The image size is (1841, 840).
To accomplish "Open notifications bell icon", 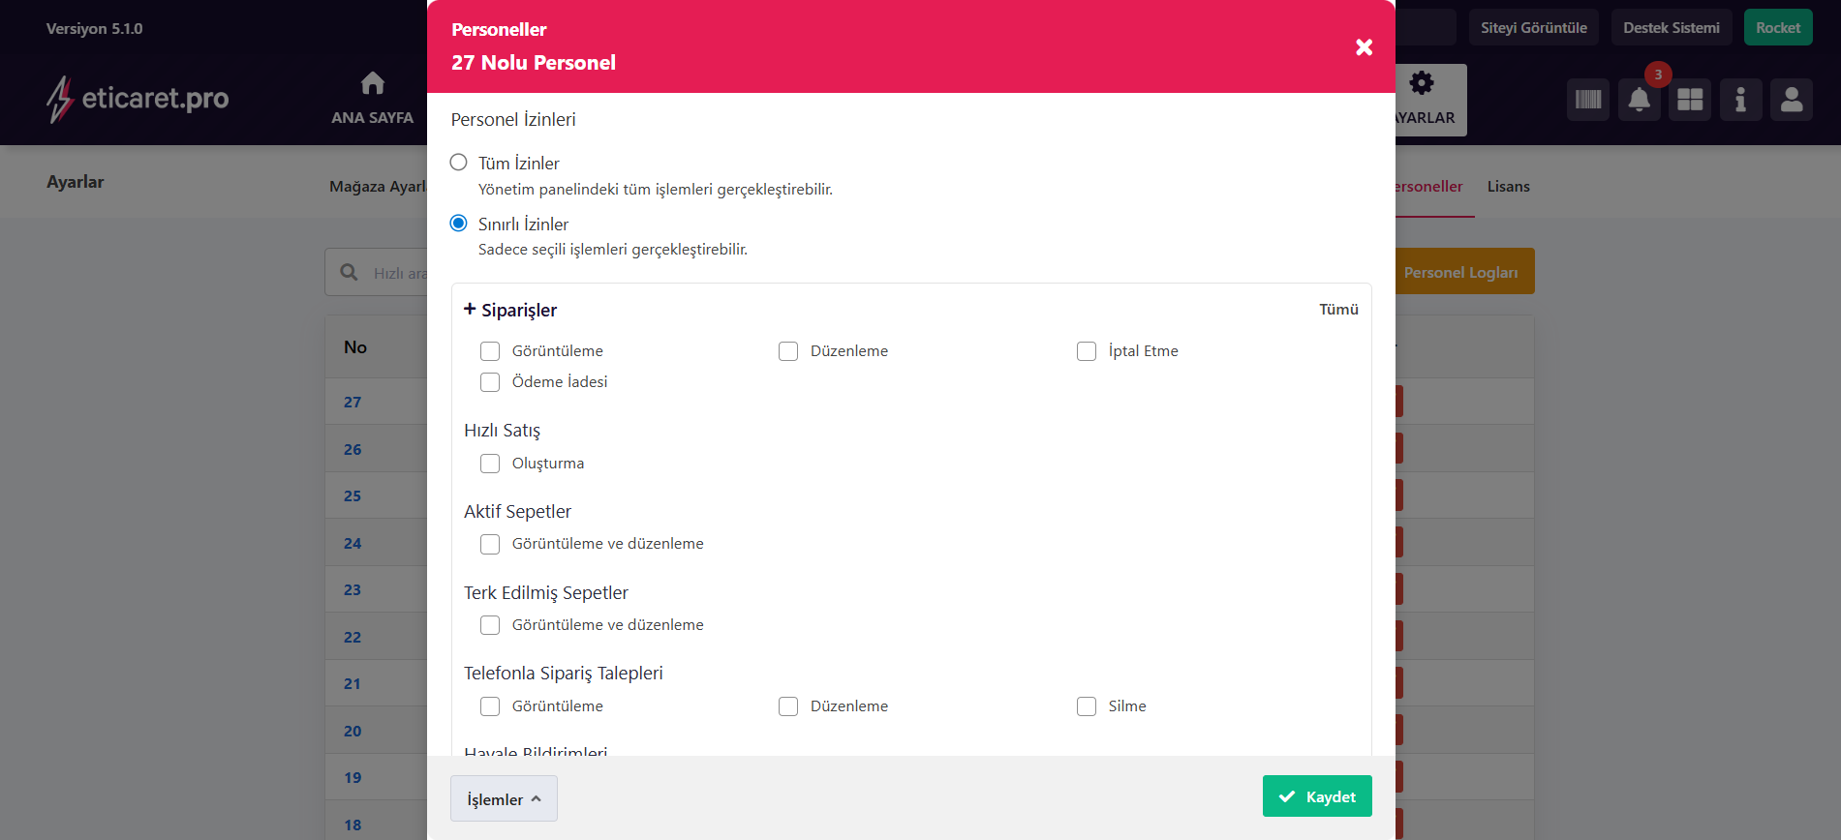I will 1639,100.
